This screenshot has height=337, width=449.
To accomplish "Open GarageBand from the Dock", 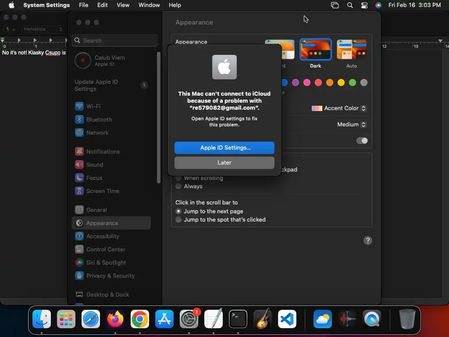I will pos(262,319).
